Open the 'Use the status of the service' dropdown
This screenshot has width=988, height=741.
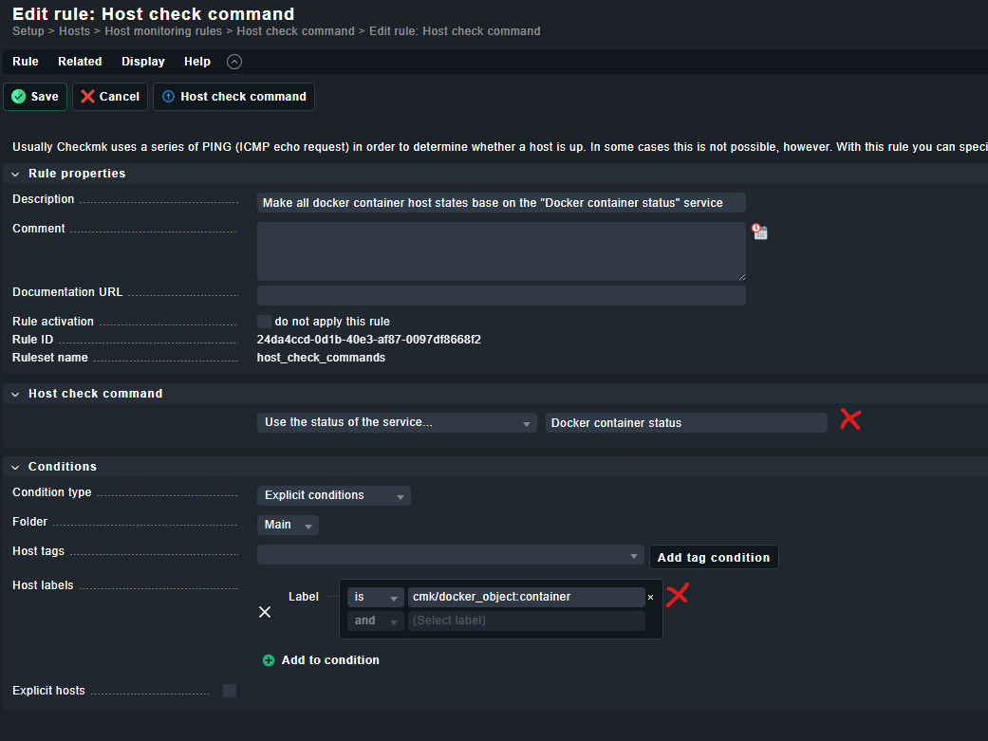tap(398, 423)
